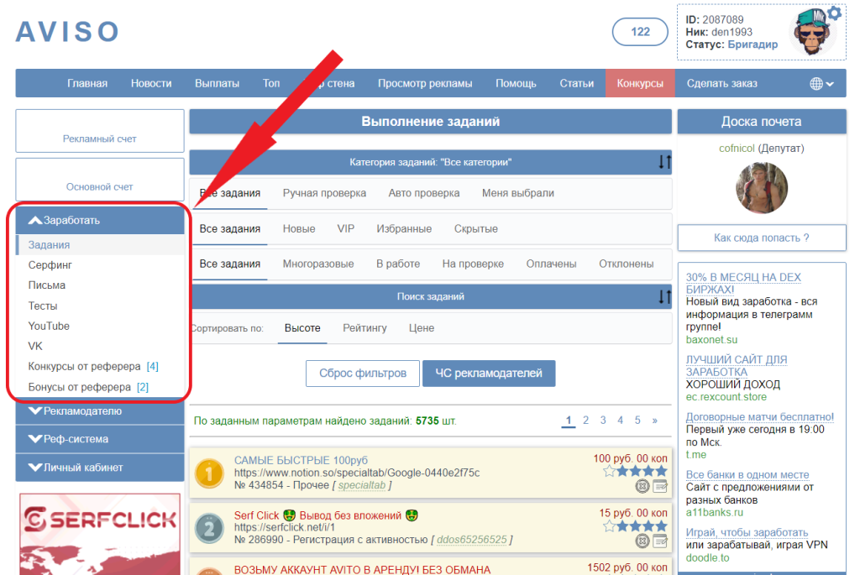Sort tasks by Высоте

click(302, 327)
